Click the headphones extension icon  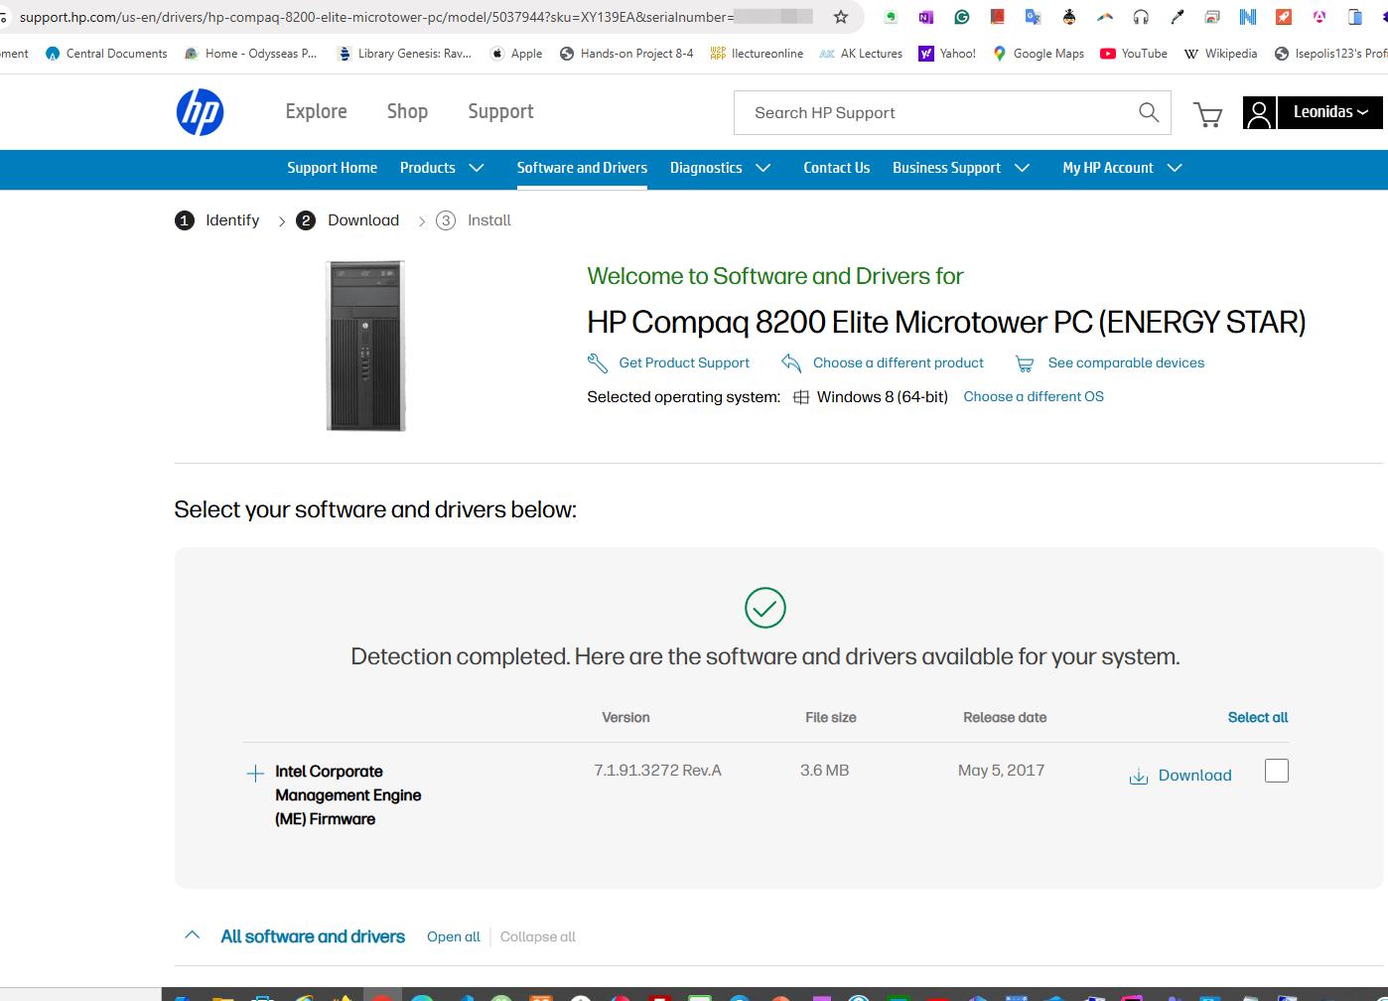point(1141,17)
